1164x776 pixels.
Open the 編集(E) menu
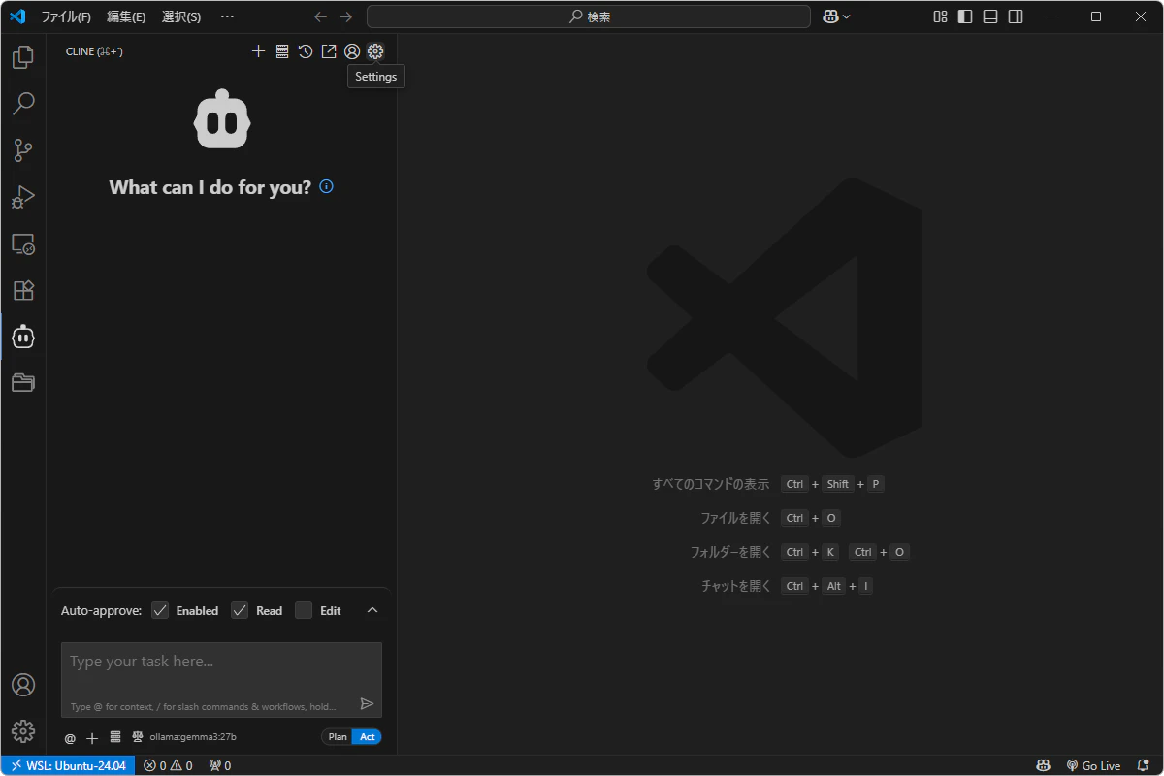click(126, 16)
